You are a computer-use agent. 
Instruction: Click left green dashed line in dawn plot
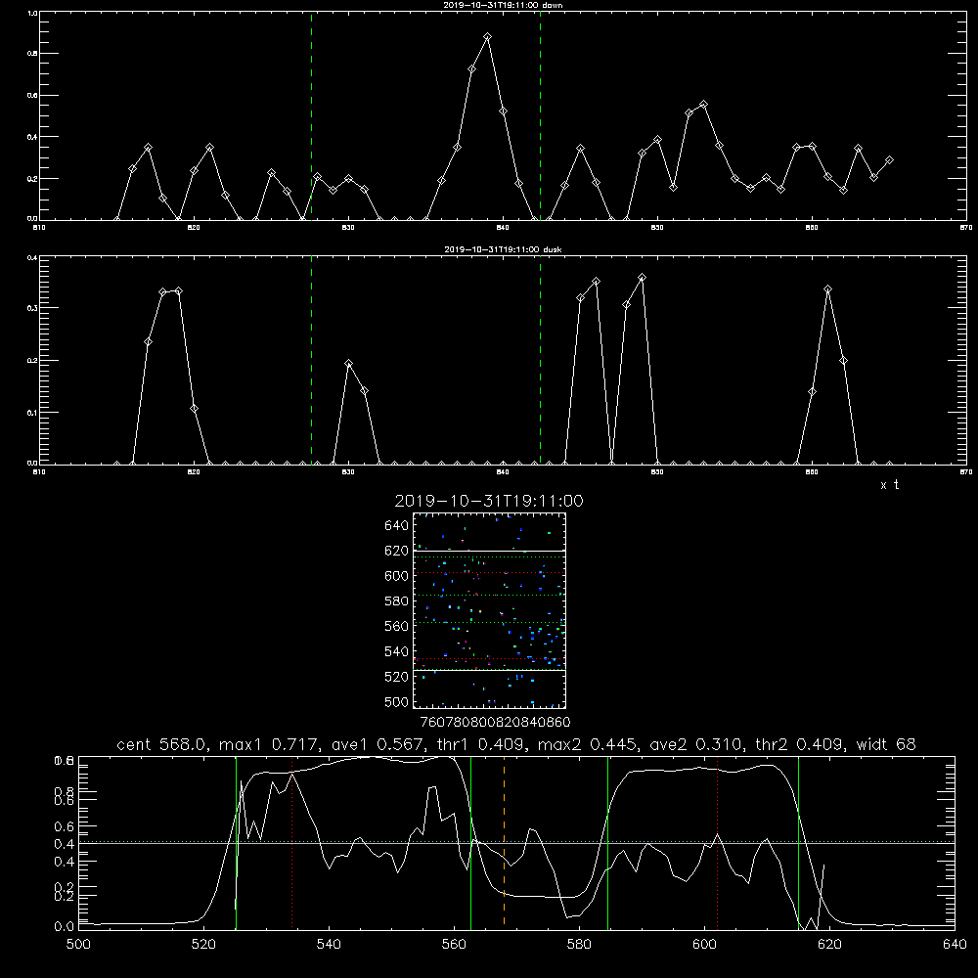click(311, 116)
